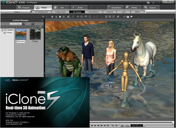Open playback quality dropdown icon
Image resolution: width=176 pixels, height=128 pixels.
pyautogui.click(x=113, y=126)
